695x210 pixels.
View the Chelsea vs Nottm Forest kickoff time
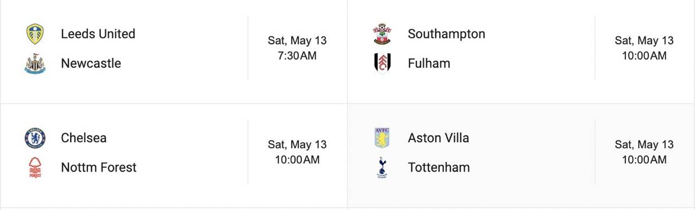pos(297,152)
